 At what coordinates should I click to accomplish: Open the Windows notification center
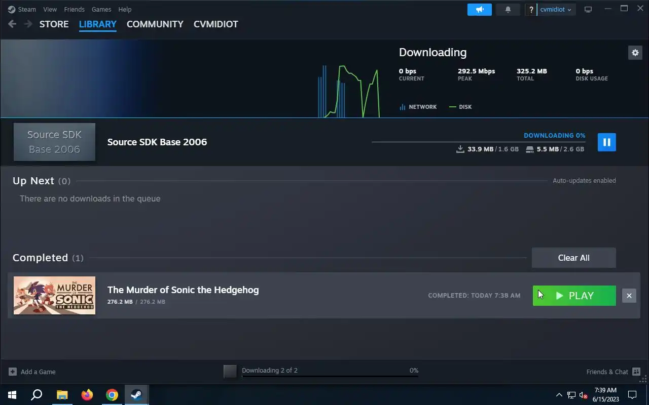pyautogui.click(x=632, y=395)
